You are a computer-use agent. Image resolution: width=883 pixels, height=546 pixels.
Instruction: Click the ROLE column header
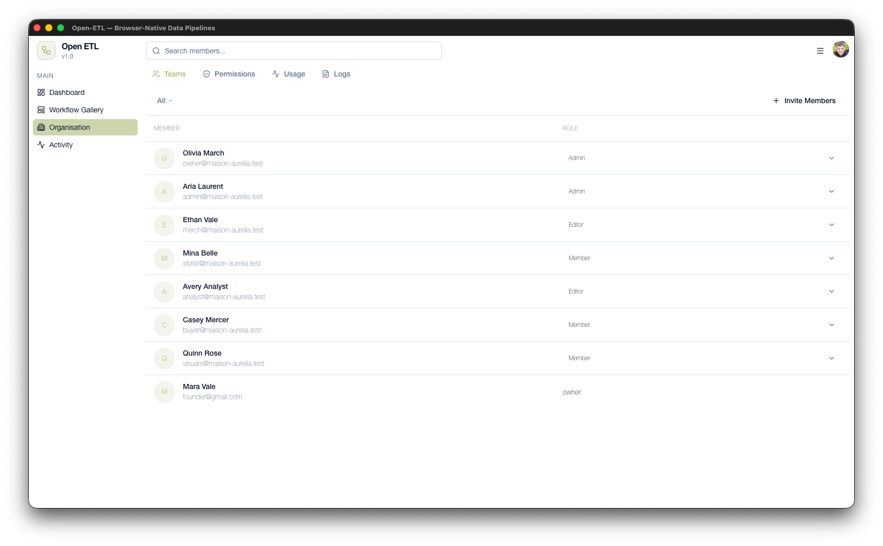click(x=570, y=128)
